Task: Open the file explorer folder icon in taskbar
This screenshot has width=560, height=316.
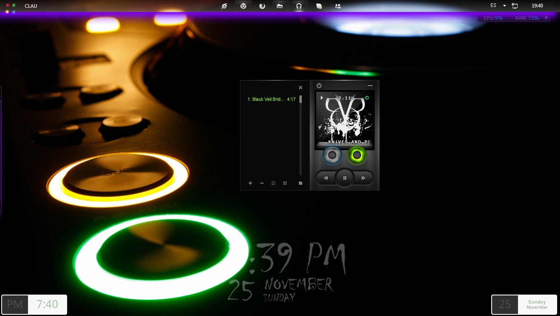Action: (x=280, y=6)
